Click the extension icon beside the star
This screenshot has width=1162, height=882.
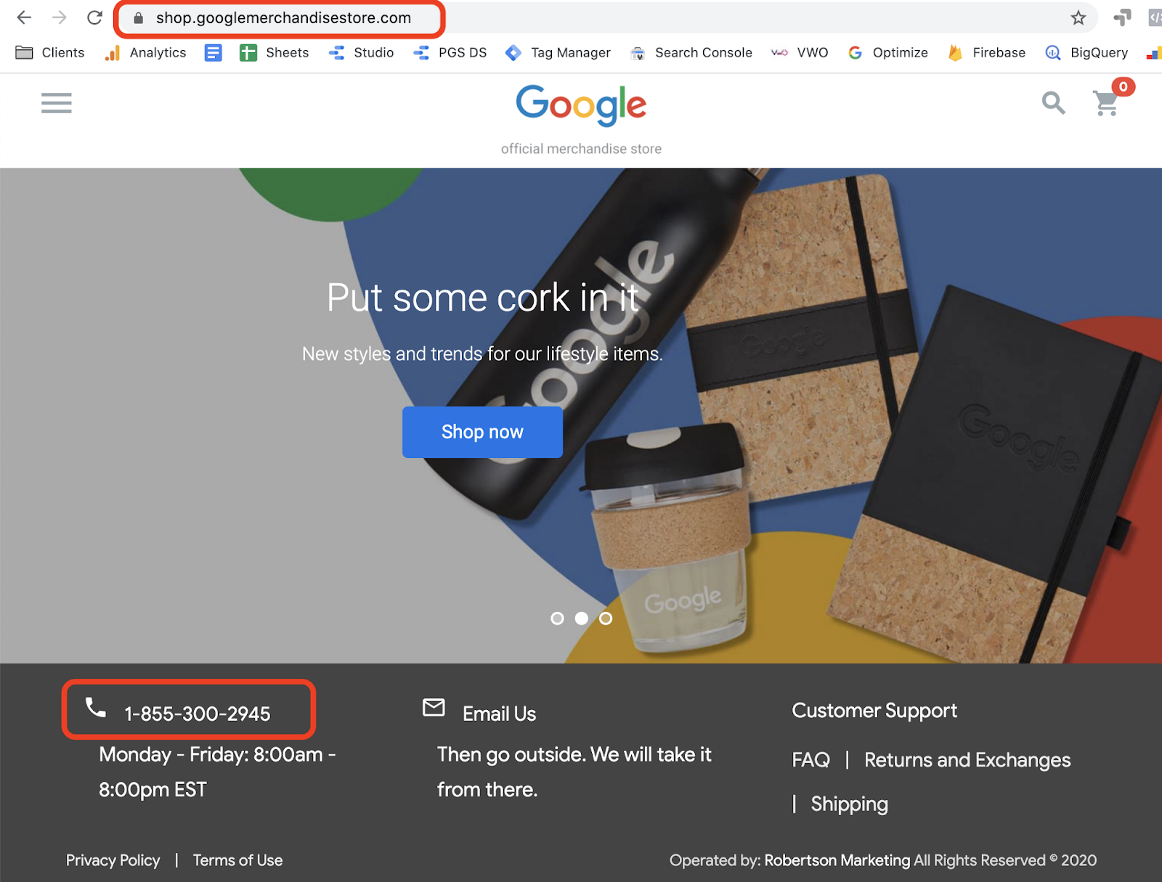[1122, 17]
